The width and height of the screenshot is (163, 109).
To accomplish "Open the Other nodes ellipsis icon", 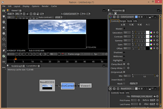I will 4,67.
